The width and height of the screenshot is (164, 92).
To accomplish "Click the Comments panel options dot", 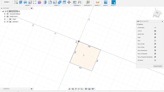I will [31, 89].
